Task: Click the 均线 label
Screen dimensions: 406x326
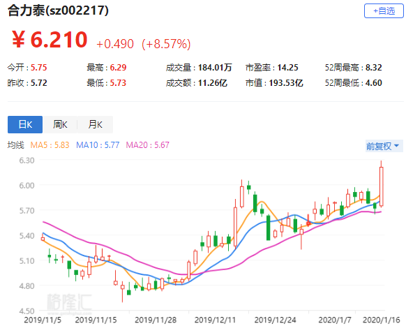Action: (x=16, y=145)
